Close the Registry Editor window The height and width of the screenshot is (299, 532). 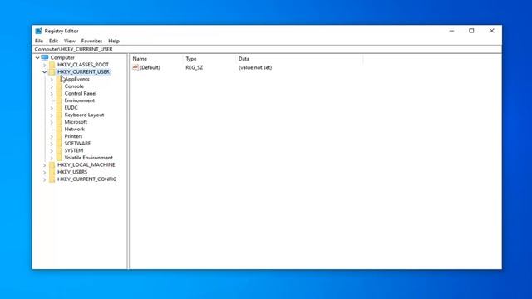point(491,31)
